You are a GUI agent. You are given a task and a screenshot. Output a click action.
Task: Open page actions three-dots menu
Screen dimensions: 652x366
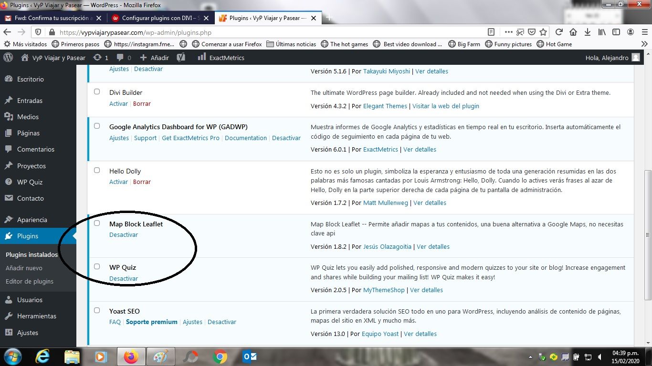click(x=508, y=32)
